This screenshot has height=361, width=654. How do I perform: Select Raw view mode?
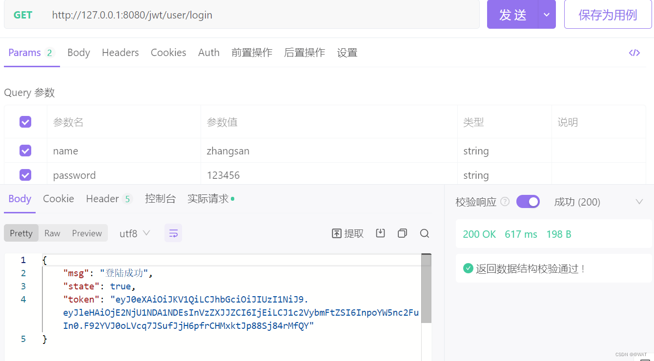52,233
